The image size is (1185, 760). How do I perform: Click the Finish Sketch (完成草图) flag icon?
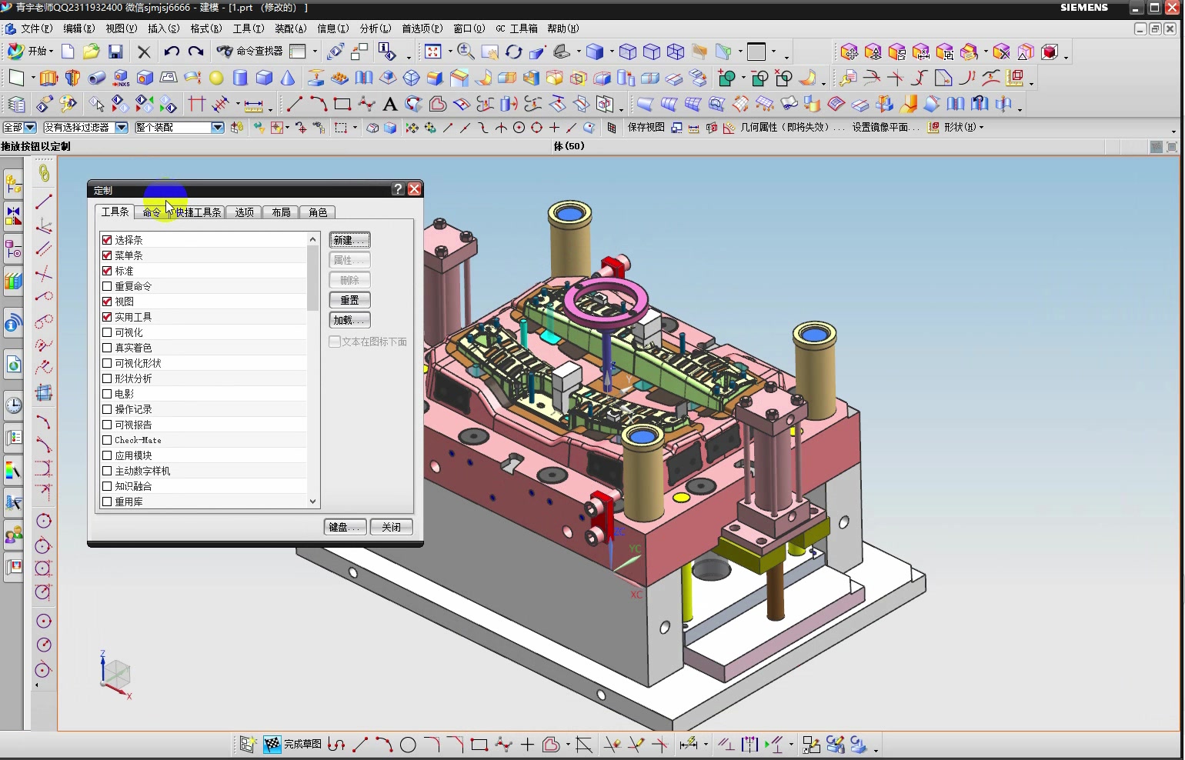click(272, 744)
